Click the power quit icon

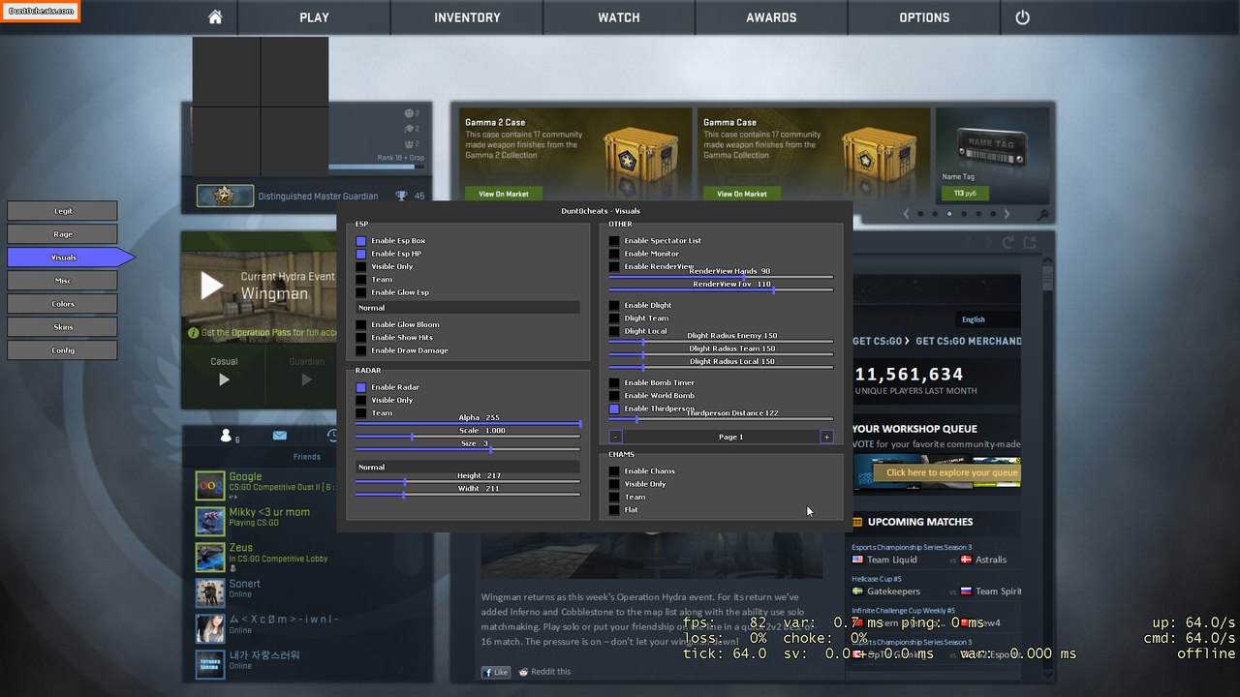tap(1022, 17)
